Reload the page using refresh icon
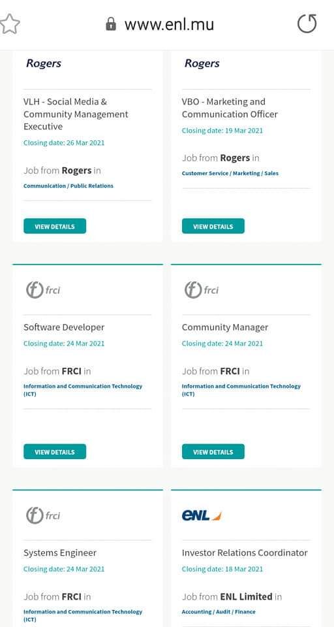Screen dimensions: 334x627 point(307,24)
